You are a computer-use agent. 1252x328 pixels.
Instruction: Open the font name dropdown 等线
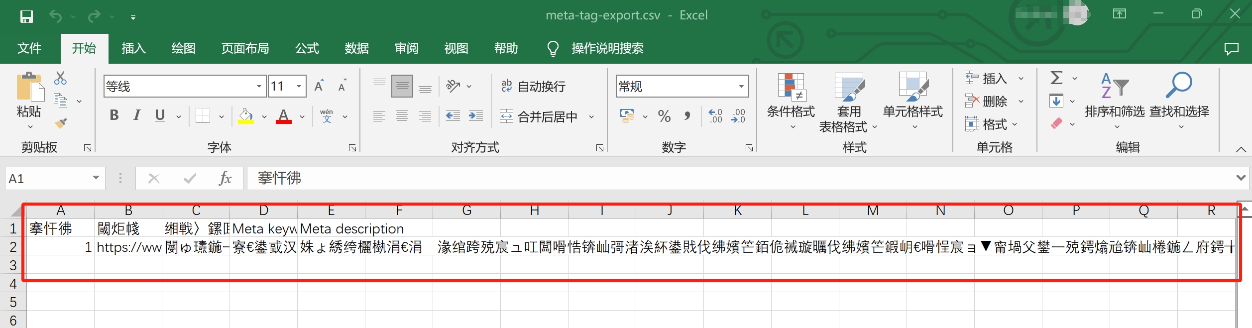[x=259, y=87]
